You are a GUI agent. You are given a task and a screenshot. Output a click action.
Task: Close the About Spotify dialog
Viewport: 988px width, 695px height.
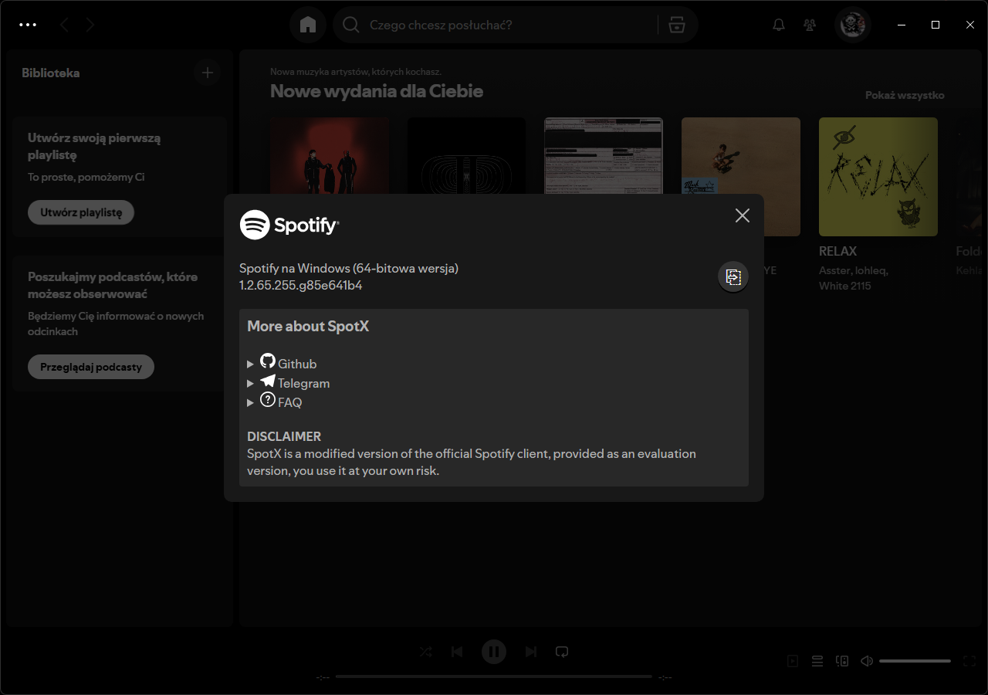[x=743, y=215]
